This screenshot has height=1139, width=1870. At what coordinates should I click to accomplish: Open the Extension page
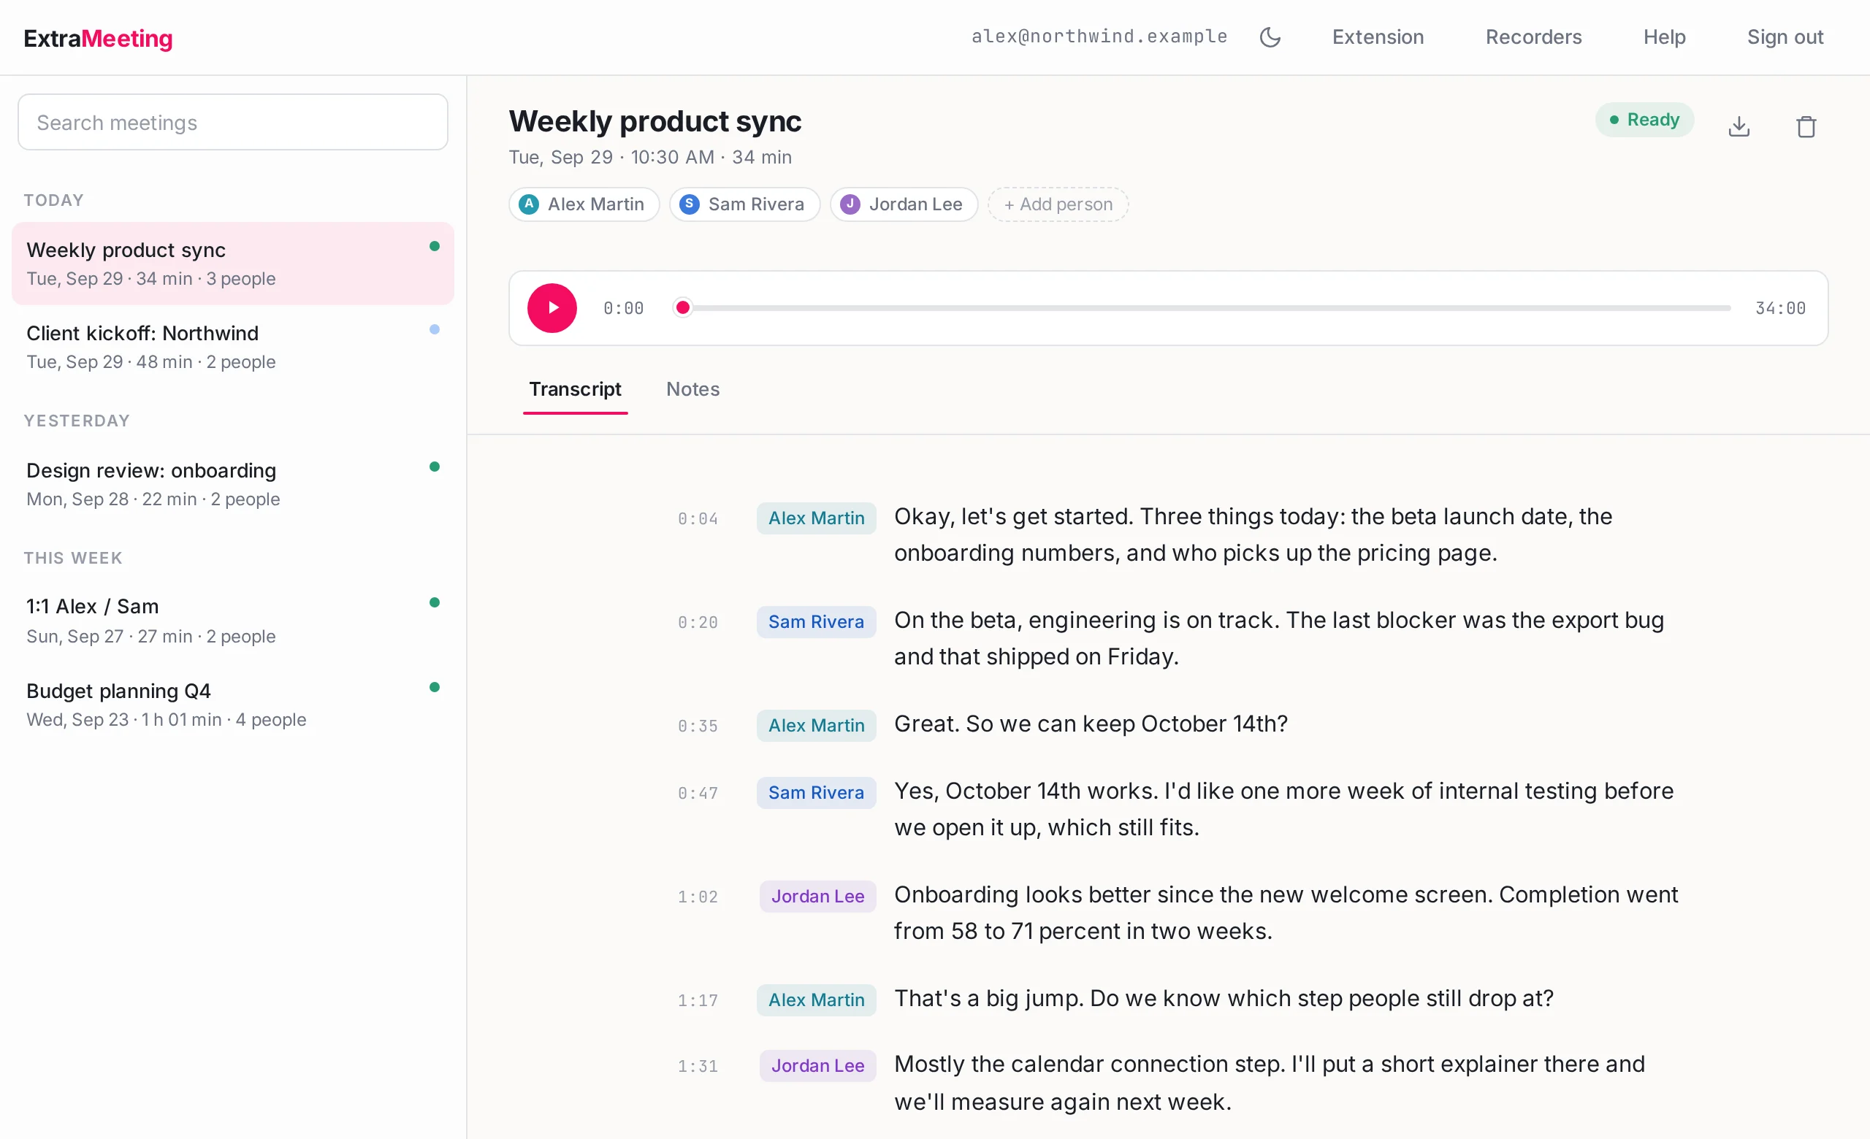pyautogui.click(x=1378, y=37)
